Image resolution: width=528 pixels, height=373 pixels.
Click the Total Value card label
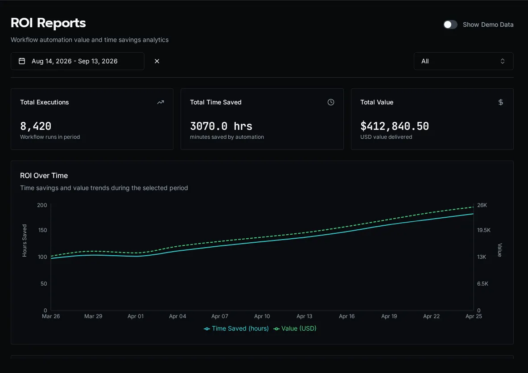[x=377, y=102]
